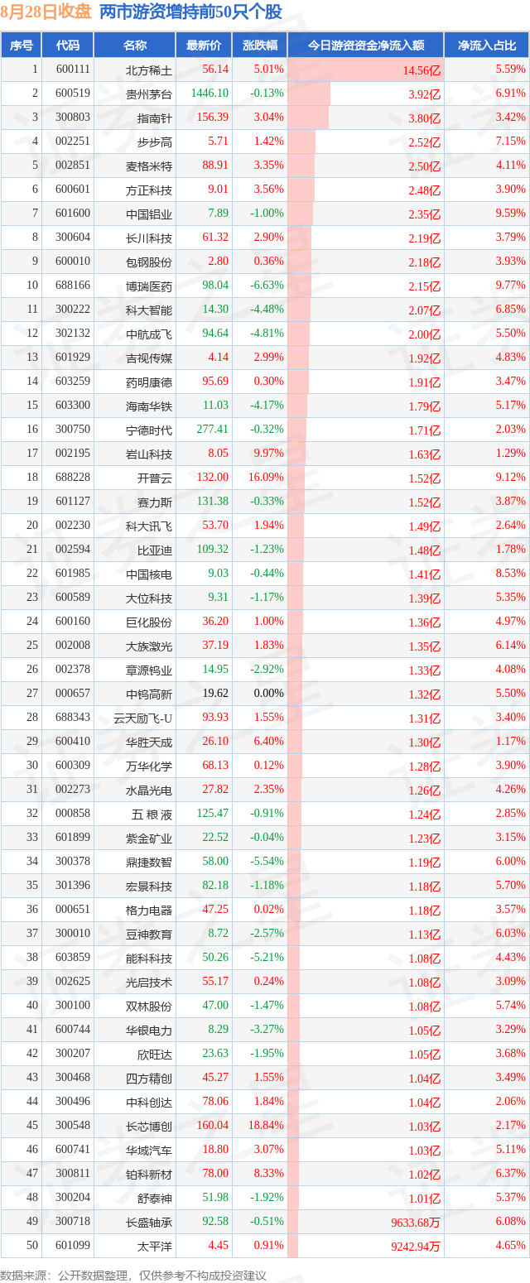
Task: Select the stock name 豆神教育
Action: tap(149, 935)
